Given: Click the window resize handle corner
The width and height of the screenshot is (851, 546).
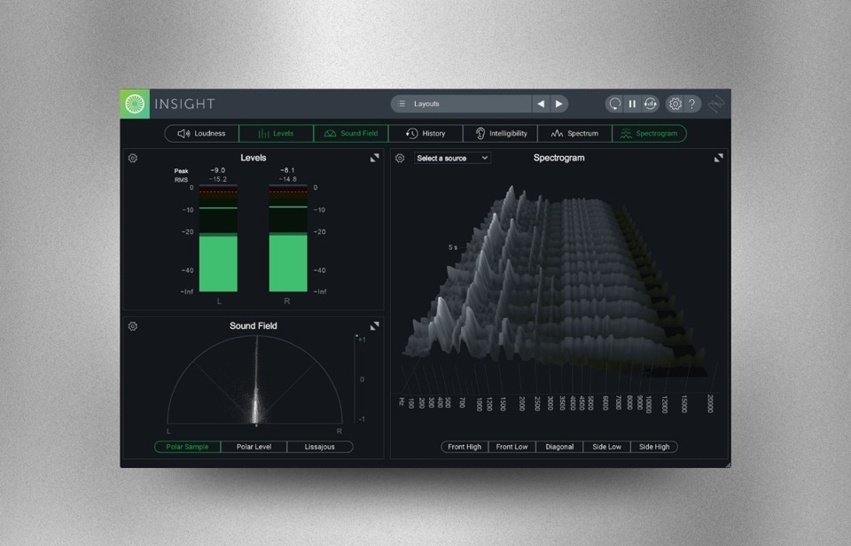Looking at the screenshot, I should pos(728,464).
